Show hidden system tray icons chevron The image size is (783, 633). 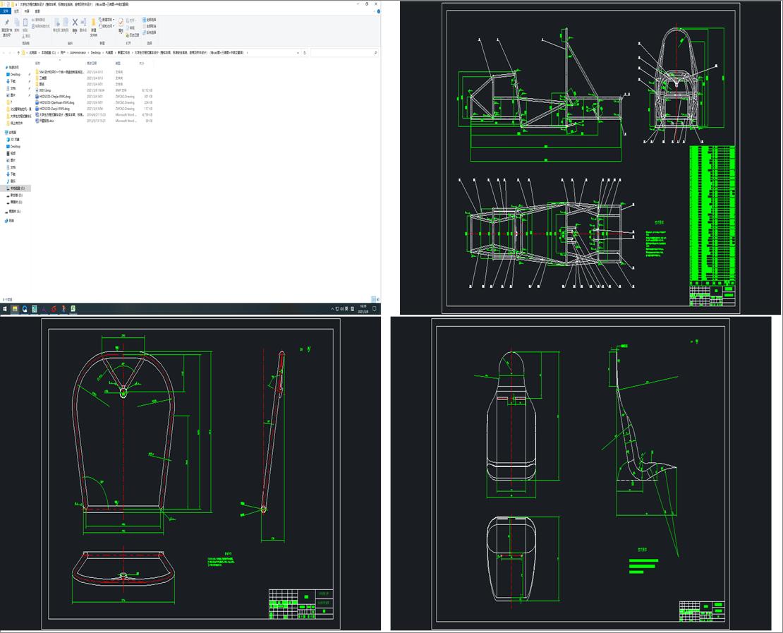click(x=333, y=309)
